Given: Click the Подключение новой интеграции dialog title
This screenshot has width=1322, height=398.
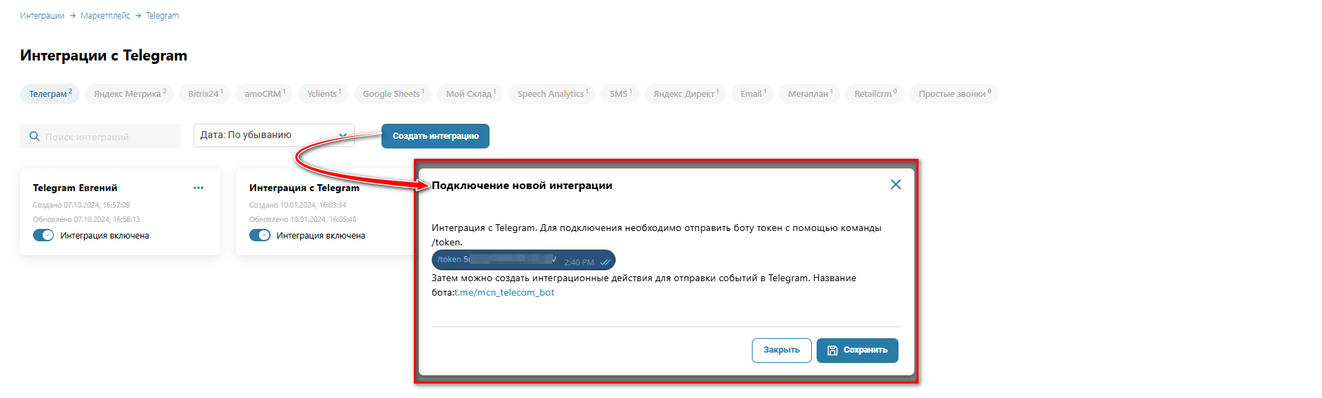Looking at the screenshot, I should pos(522,186).
